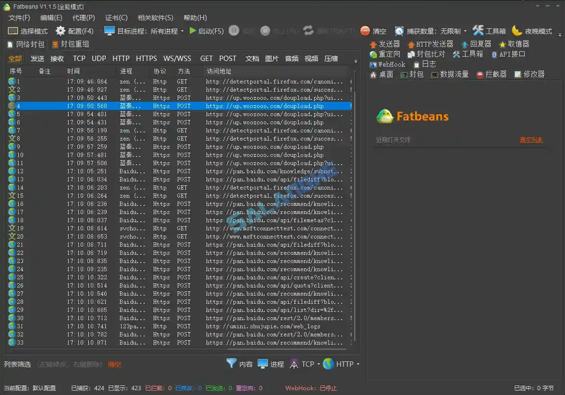Clear packets using the 清空 toolbar icon
565x395 pixels.
(x=374, y=31)
